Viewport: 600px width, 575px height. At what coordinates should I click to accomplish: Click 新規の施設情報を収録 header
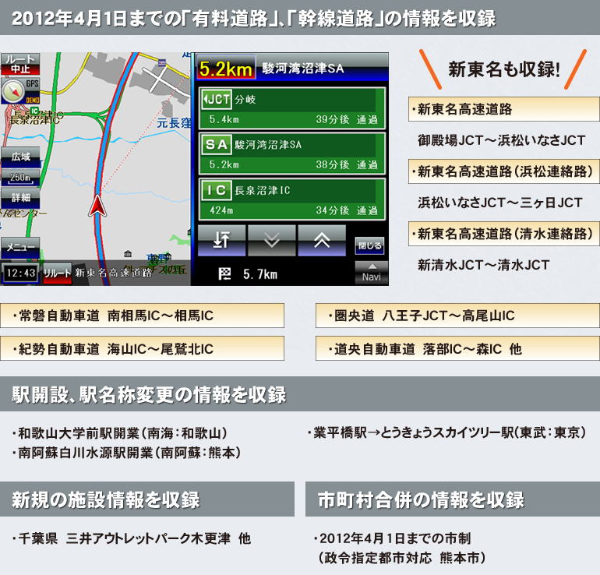click(147, 499)
